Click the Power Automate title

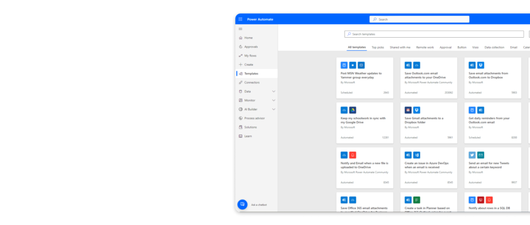pos(260,19)
